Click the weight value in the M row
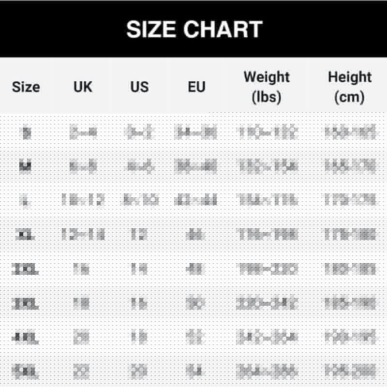387x387 pixels. [267, 167]
